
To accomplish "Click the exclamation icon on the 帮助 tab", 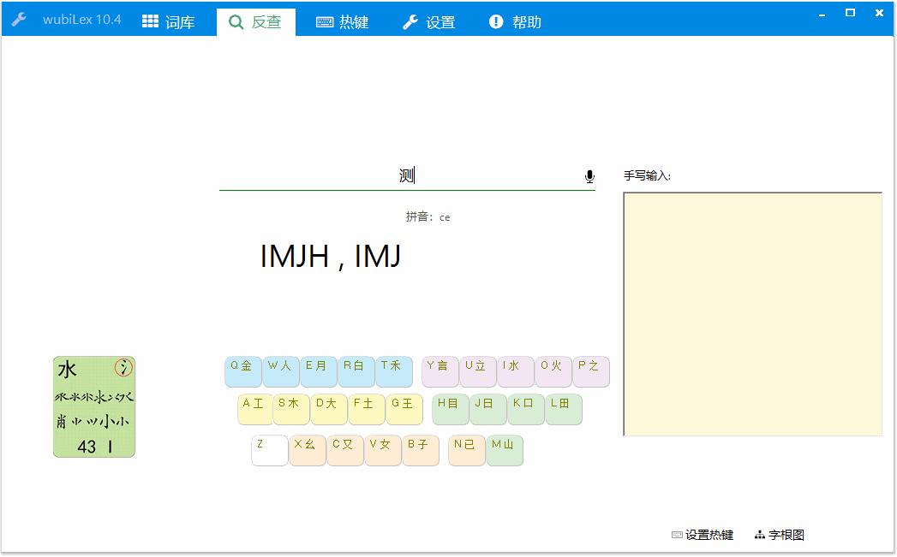I will click(x=496, y=22).
